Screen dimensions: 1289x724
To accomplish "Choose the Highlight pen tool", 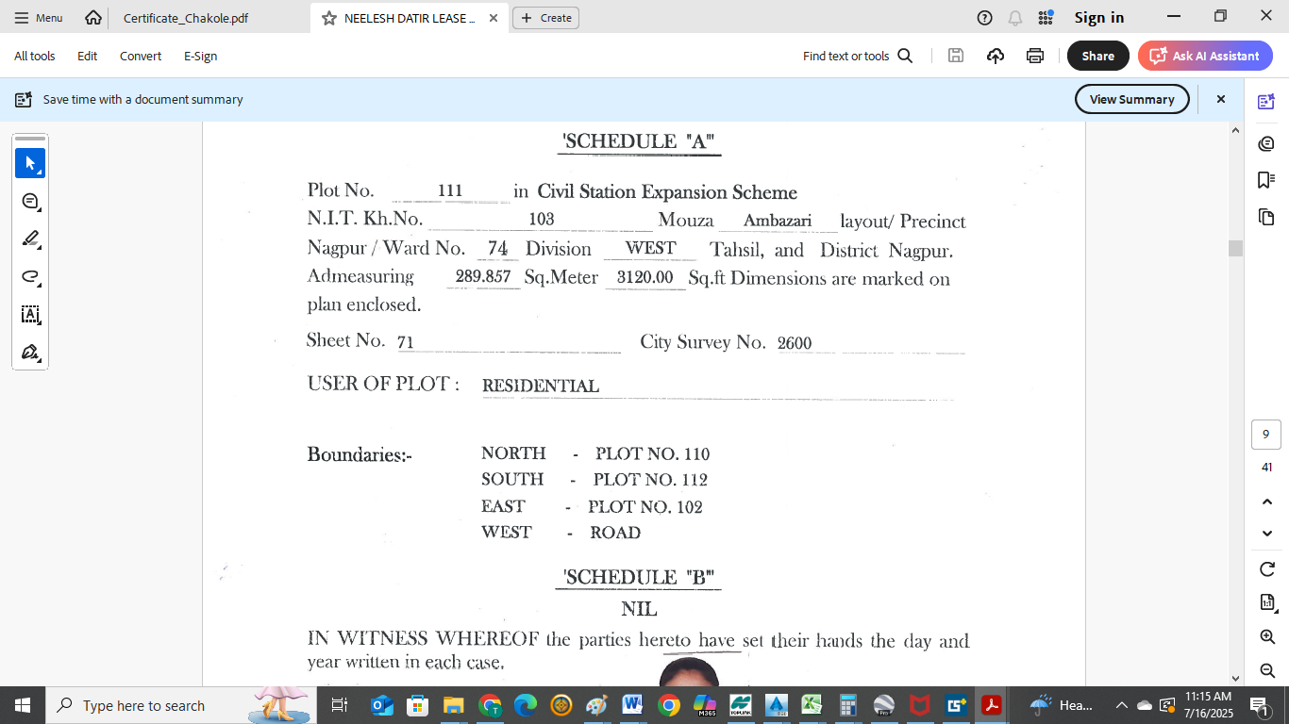I will click(x=30, y=239).
